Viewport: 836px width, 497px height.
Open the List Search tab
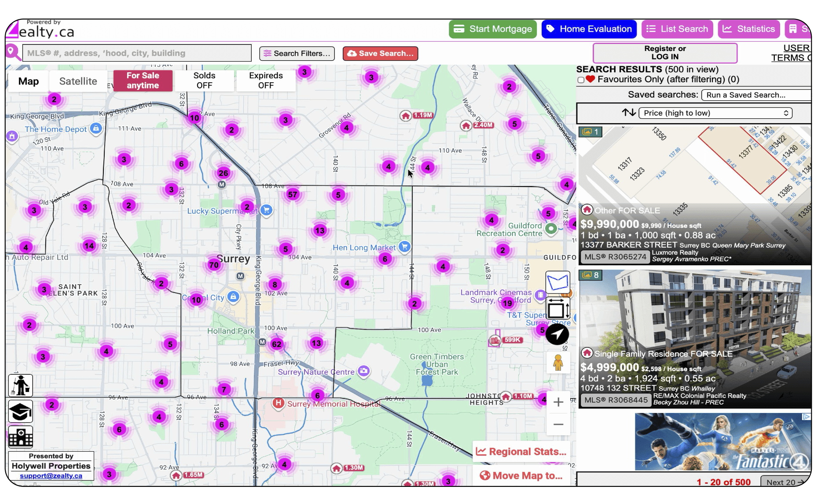[x=677, y=29]
